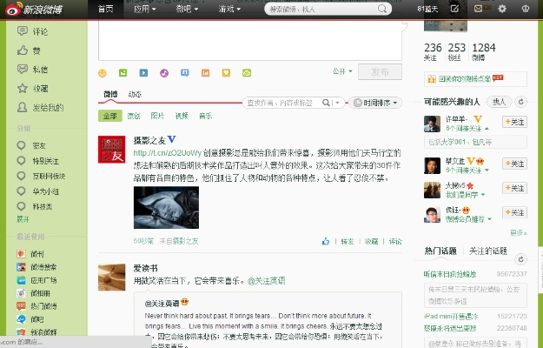Open 微博搜索 in recently used sidebar
The height and width of the screenshot is (348, 543).
click(x=43, y=266)
